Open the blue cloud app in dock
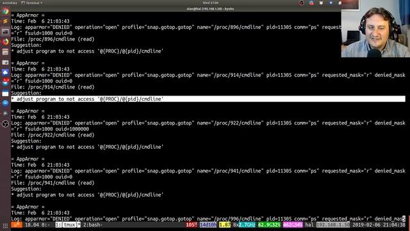The width and height of the screenshot is (410, 231). [x=5, y=73]
